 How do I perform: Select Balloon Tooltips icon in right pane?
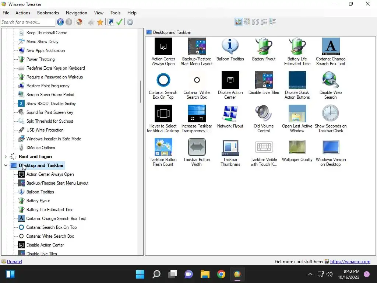click(230, 46)
